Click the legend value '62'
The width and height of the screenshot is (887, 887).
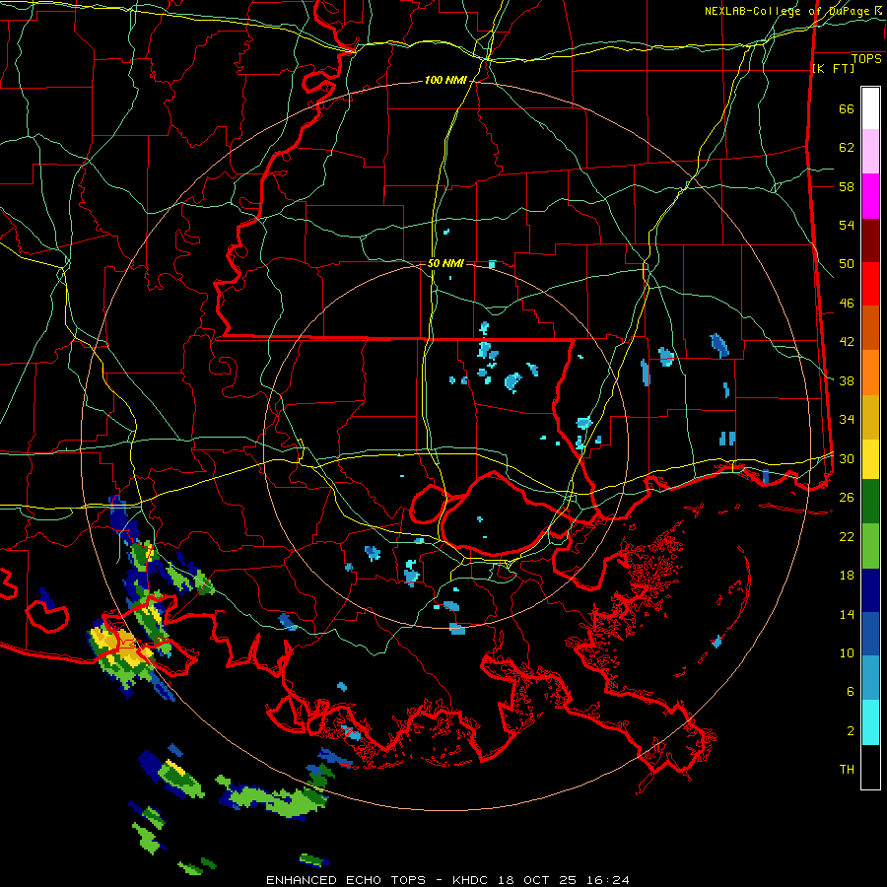[x=847, y=148]
